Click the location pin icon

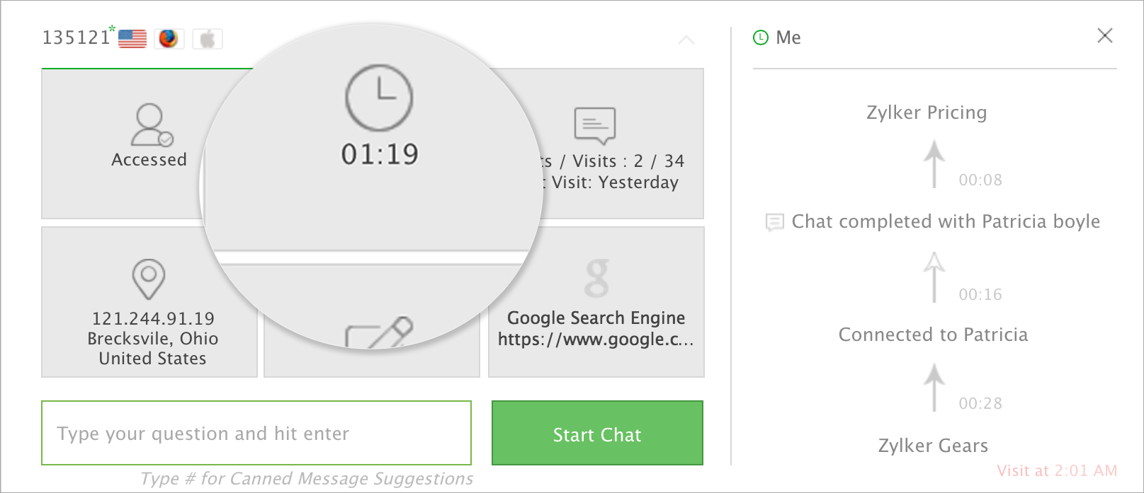tap(149, 279)
